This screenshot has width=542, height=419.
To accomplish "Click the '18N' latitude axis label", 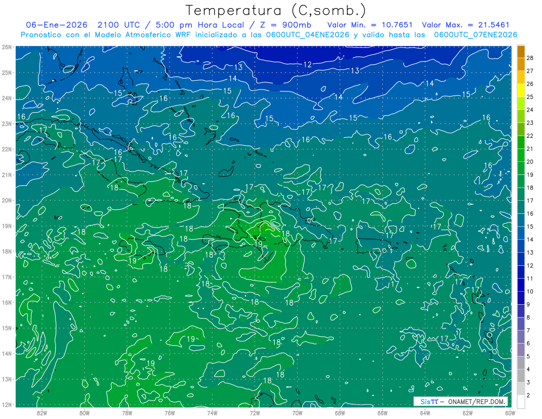I will 7,251.
